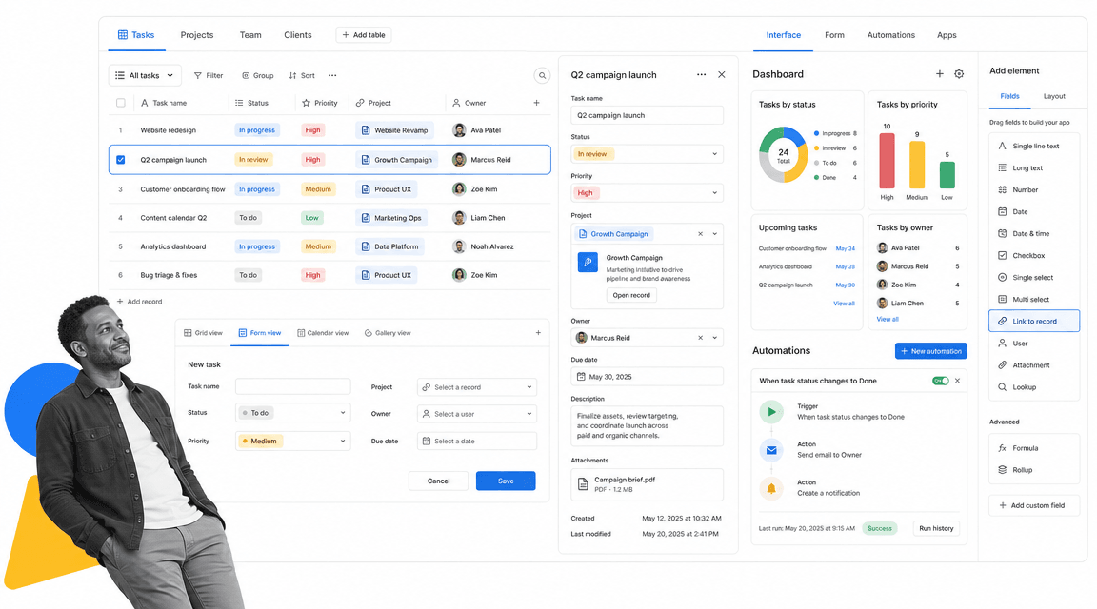Switch to the Layout tab in Add element

point(1053,96)
